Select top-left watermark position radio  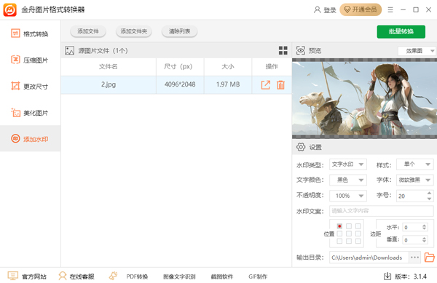(339, 226)
